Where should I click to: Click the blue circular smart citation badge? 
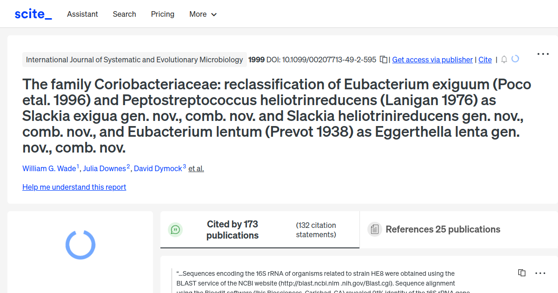[515, 59]
